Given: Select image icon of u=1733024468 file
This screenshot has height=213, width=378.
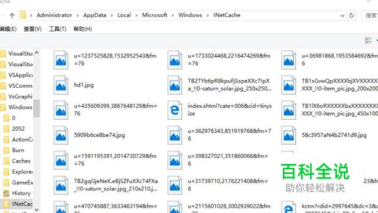Looking at the screenshot, I should [174, 60].
